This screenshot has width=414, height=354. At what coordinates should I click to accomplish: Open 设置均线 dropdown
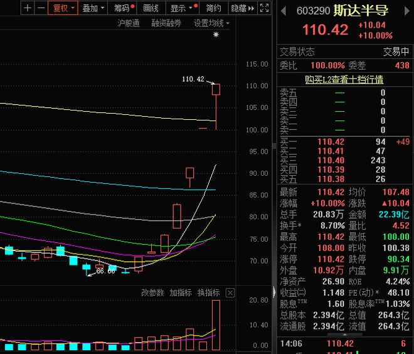click(211, 23)
